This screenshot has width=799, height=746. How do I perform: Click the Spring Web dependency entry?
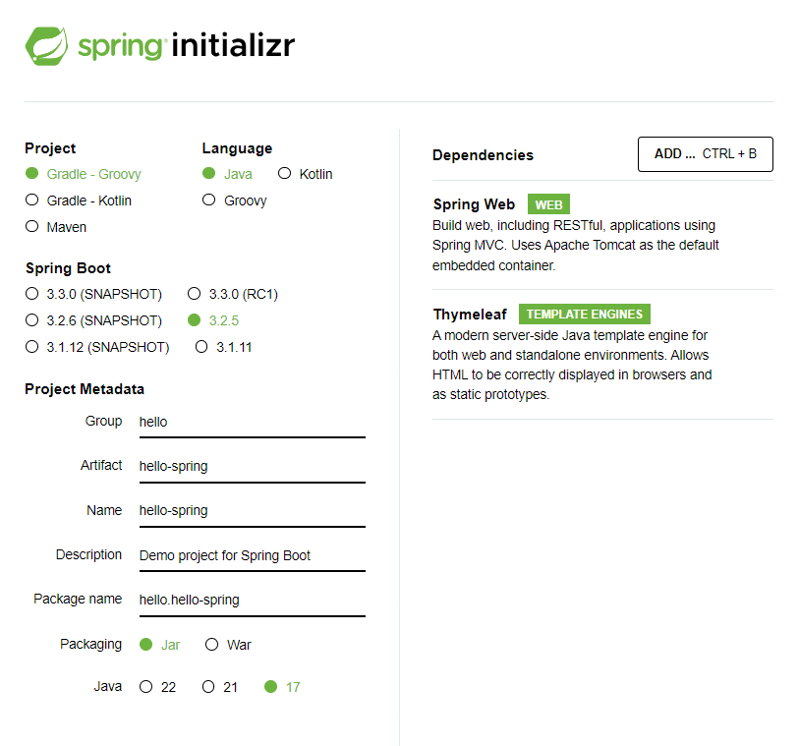[x=602, y=234]
